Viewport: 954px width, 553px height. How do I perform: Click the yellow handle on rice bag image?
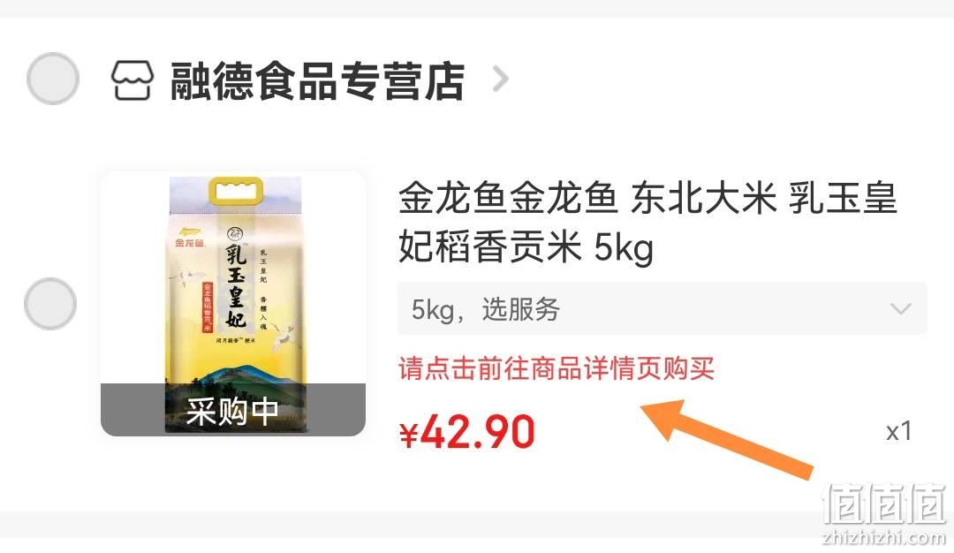click(x=236, y=192)
